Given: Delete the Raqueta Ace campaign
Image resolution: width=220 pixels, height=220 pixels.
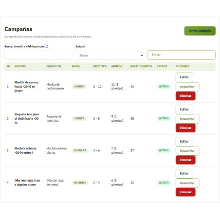Looking at the screenshot, I should pyautogui.click(x=185, y=128).
